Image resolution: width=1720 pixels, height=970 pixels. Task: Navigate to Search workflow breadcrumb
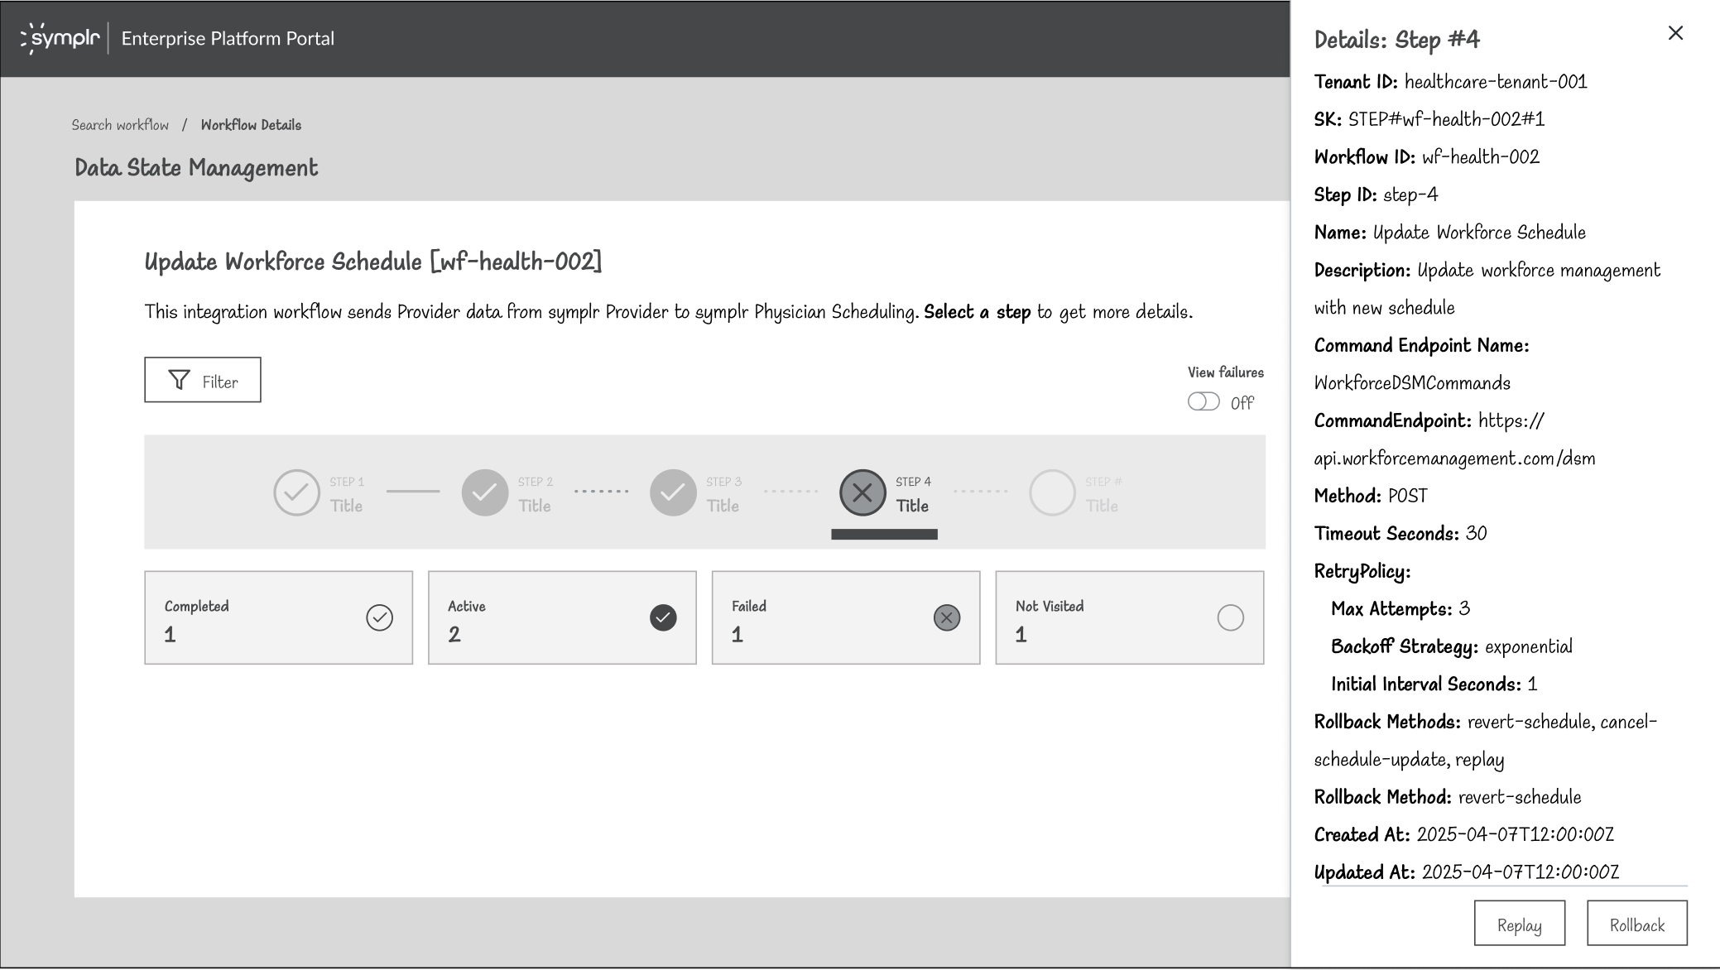coord(120,124)
